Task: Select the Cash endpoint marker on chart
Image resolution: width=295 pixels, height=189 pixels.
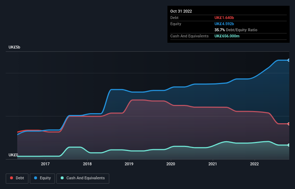Action: point(289,145)
